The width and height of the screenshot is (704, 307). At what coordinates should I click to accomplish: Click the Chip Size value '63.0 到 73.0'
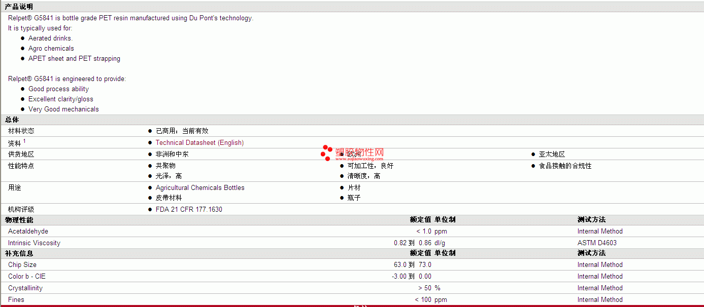tap(413, 265)
